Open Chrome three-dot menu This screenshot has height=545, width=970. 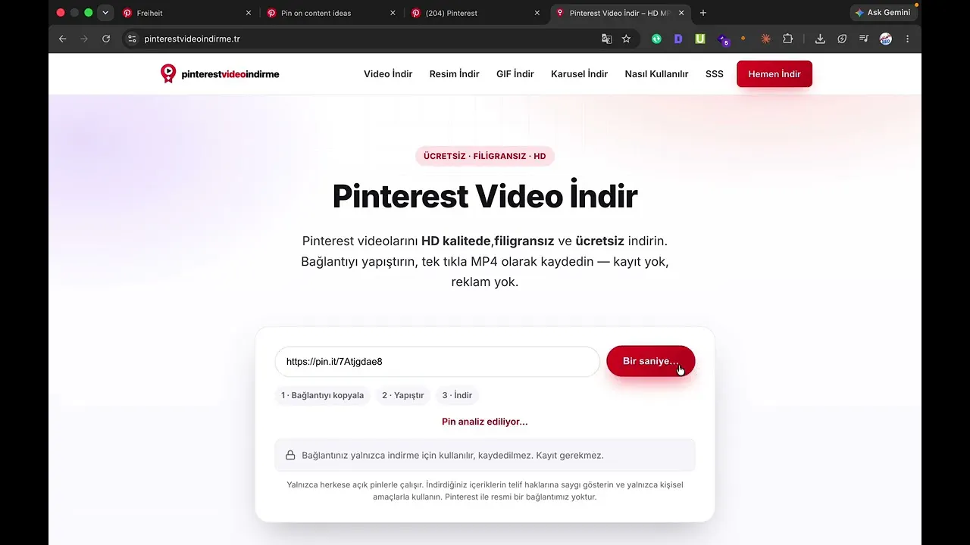(907, 39)
